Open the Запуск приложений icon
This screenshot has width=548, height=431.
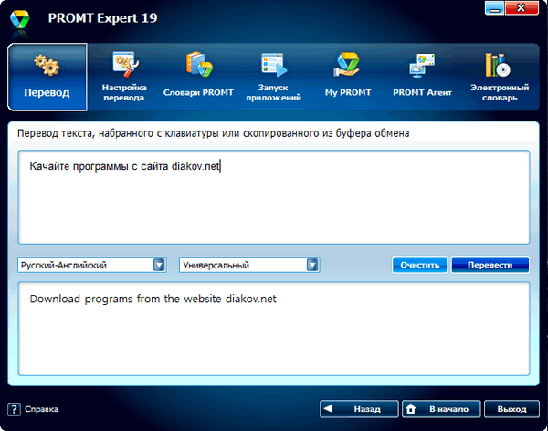click(274, 65)
